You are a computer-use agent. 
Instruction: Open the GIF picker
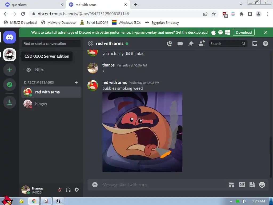pos(242,184)
